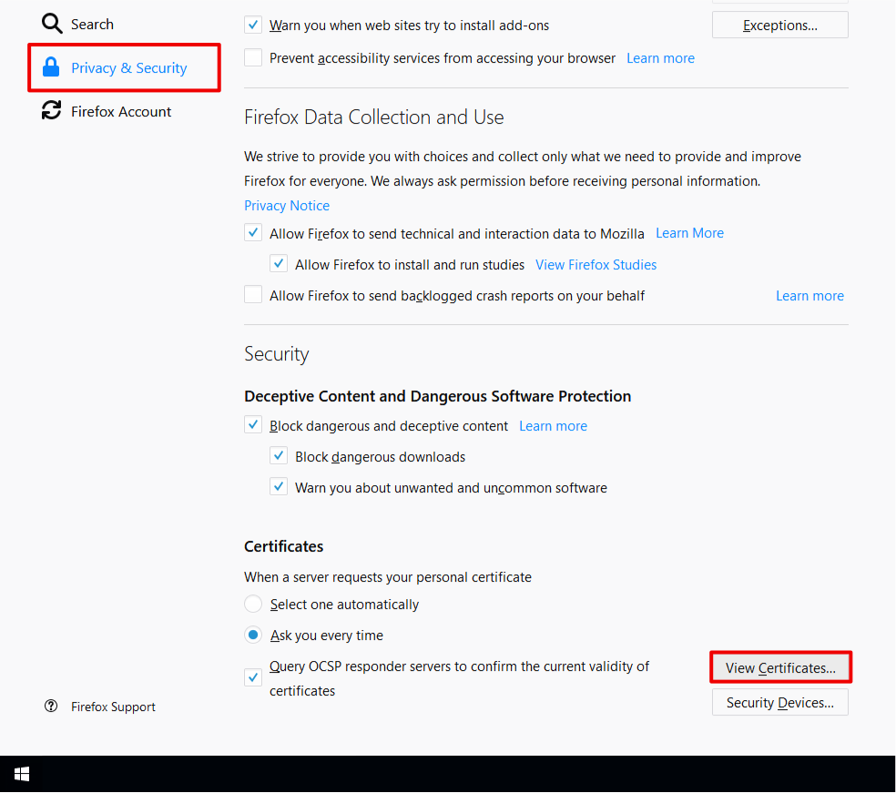Click Deceptive Content and Dangerous Software Protection heading
Image resolution: width=896 pixels, height=793 pixels.
[x=438, y=397]
